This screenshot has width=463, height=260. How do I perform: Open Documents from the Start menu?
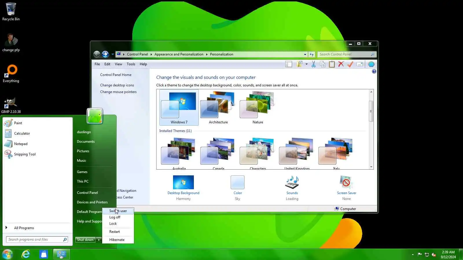[x=86, y=142]
